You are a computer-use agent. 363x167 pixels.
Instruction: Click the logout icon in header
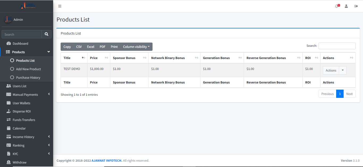coord(356,6)
